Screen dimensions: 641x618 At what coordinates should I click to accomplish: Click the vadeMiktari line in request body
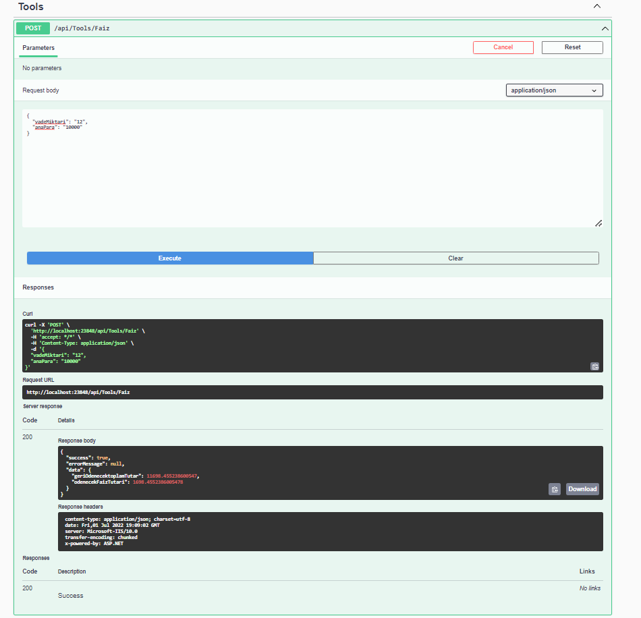click(60, 122)
